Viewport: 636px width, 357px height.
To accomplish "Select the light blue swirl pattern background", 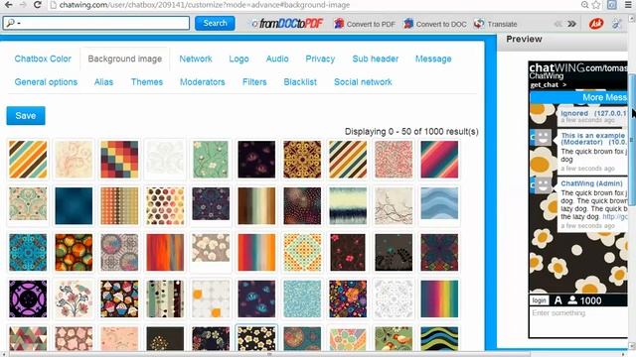I will (302, 298).
